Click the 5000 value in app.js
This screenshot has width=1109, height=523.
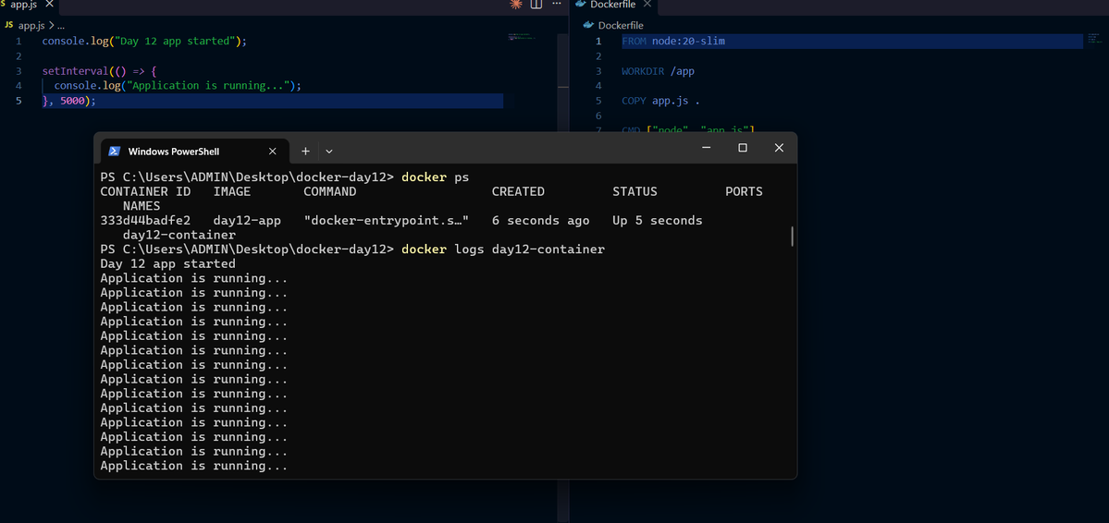(x=74, y=101)
